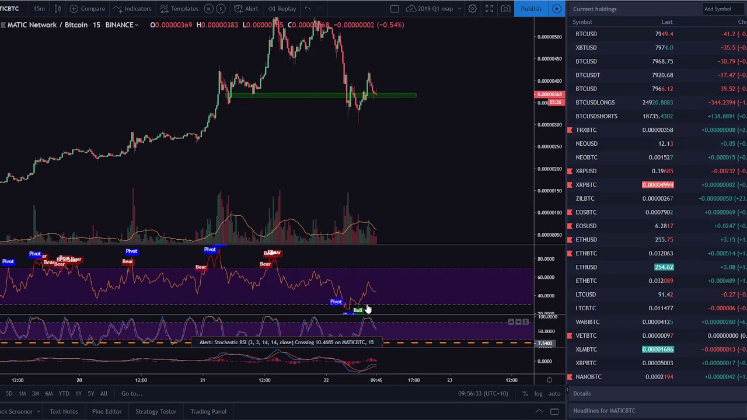Open the Text Notes tab
747x420 pixels.
pyautogui.click(x=64, y=412)
